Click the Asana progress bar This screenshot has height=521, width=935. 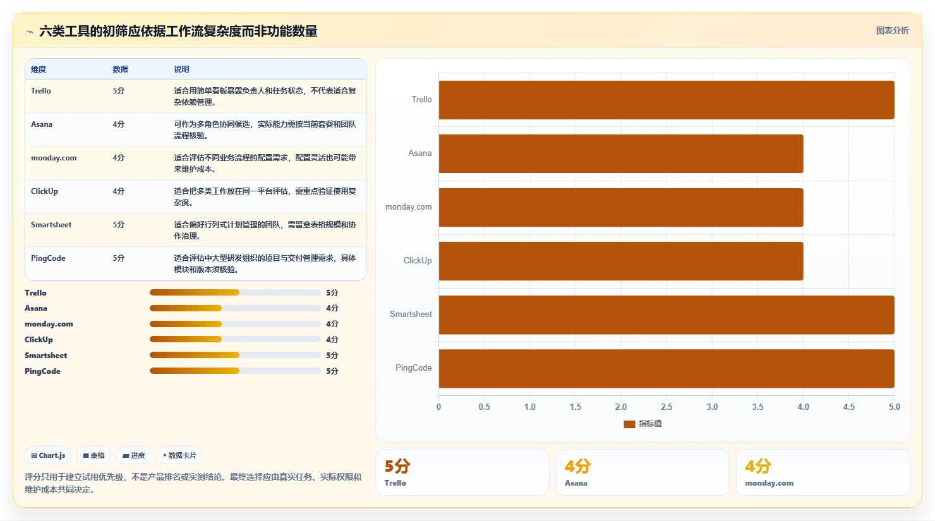pyautogui.click(x=235, y=308)
